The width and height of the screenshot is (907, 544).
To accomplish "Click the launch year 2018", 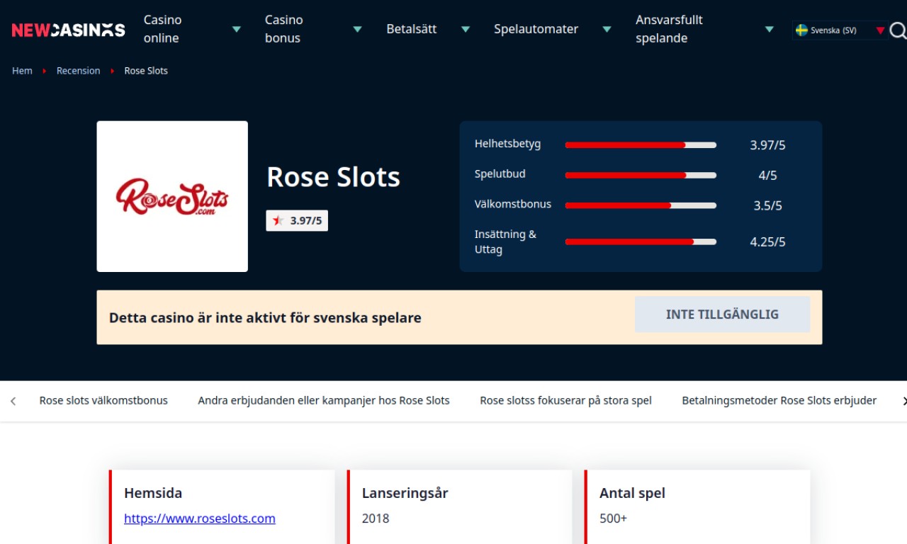I will click(376, 518).
